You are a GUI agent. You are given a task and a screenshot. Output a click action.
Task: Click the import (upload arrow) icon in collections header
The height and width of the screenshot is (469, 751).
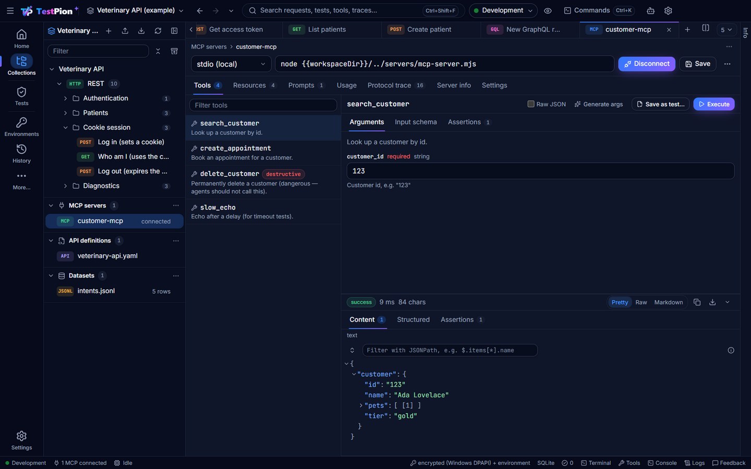click(x=125, y=31)
